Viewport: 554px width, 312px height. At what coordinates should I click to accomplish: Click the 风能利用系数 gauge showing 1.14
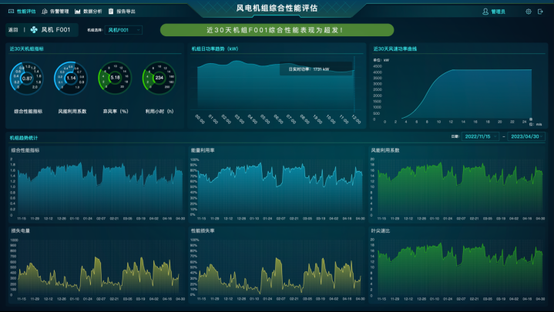click(71, 78)
